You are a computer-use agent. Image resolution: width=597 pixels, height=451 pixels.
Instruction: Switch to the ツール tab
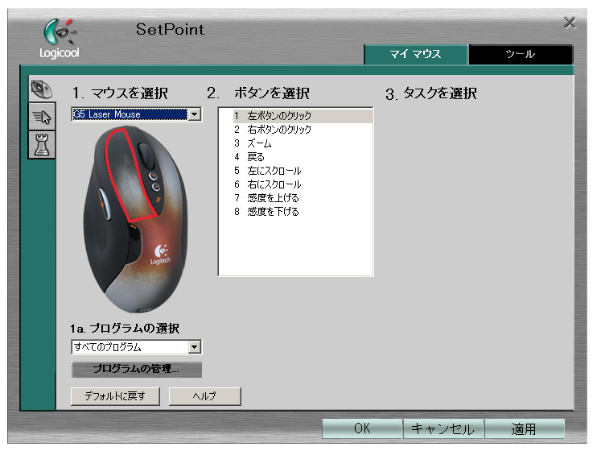520,54
